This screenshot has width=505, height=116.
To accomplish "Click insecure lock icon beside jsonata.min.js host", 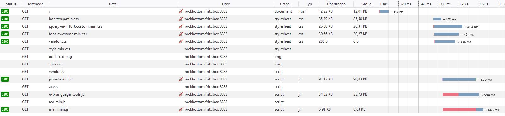I will [x=181, y=79].
